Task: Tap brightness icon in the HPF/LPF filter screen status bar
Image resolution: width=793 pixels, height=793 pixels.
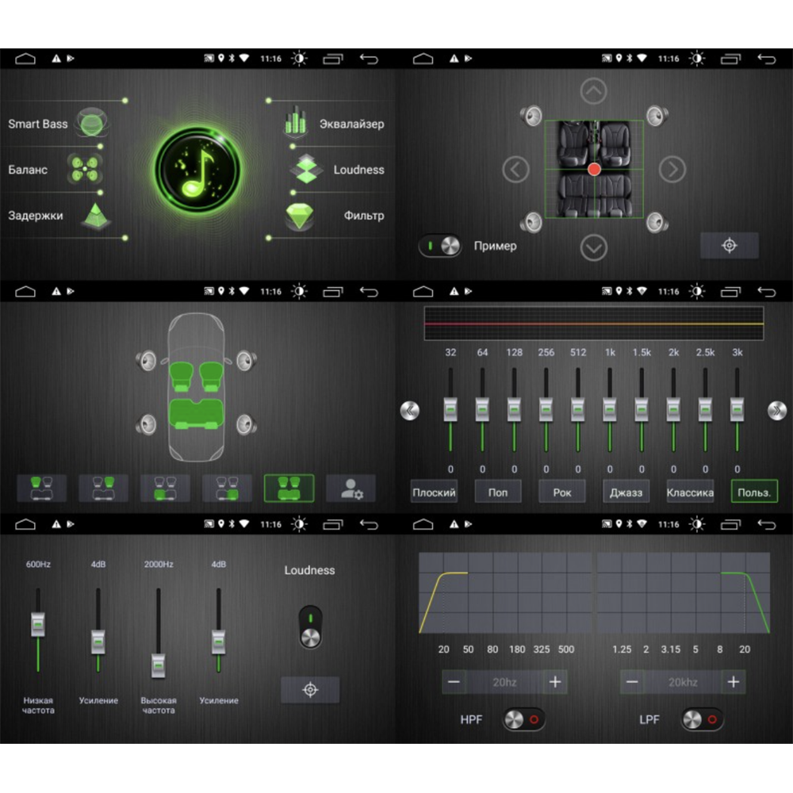Action: click(x=697, y=524)
